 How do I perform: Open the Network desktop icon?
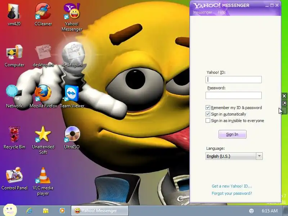(x=14, y=96)
